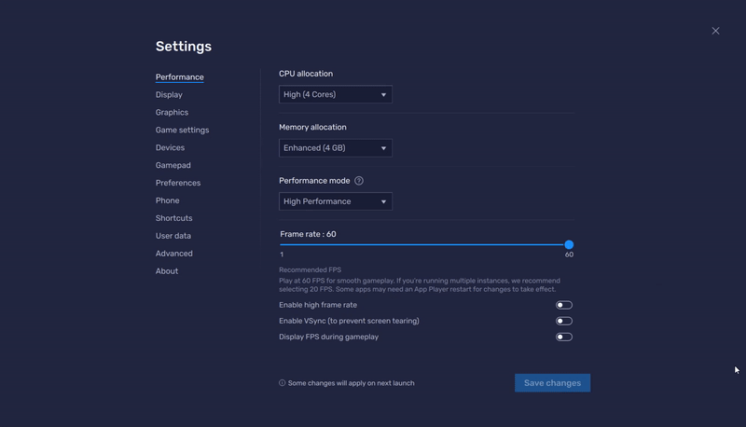This screenshot has height=427, width=746.
Task: Expand the Performance mode dropdown
Action: (x=336, y=201)
